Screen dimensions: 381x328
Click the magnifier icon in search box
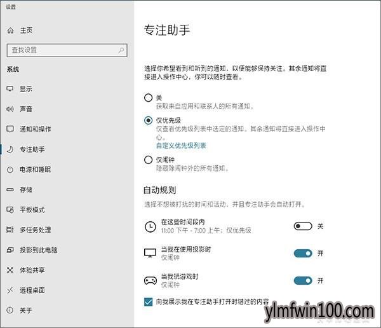coord(121,50)
